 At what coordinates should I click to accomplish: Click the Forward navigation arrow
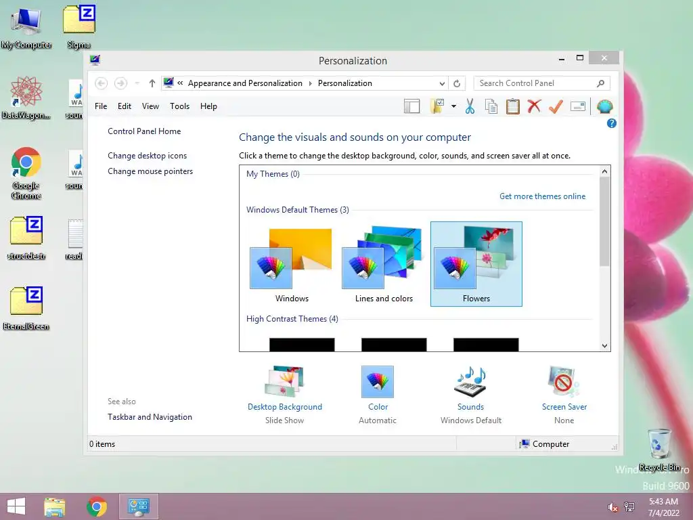coord(120,83)
